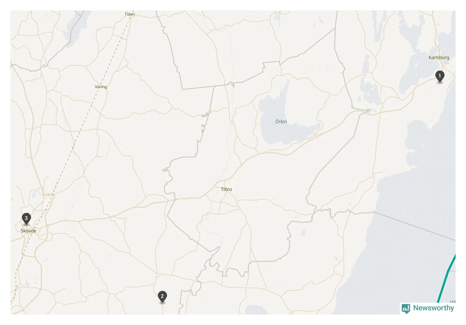The image size is (466, 325).
Task: Open the Newsworthy text link
Action: click(x=433, y=308)
